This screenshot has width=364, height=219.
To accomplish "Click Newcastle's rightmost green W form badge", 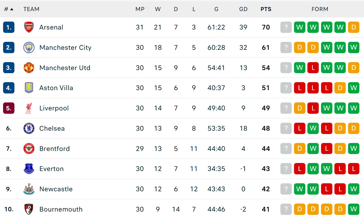I will click(x=353, y=189).
